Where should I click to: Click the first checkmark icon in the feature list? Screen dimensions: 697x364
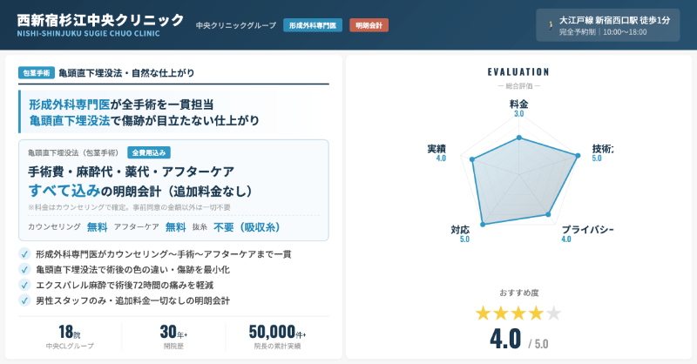pos(24,254)
